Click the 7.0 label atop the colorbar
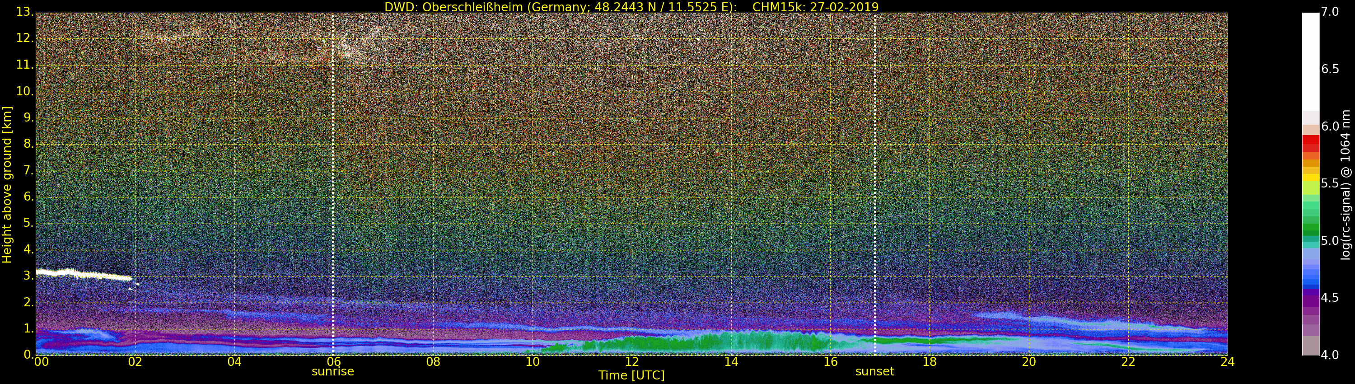1355x384 pixels. [1330, 12]
